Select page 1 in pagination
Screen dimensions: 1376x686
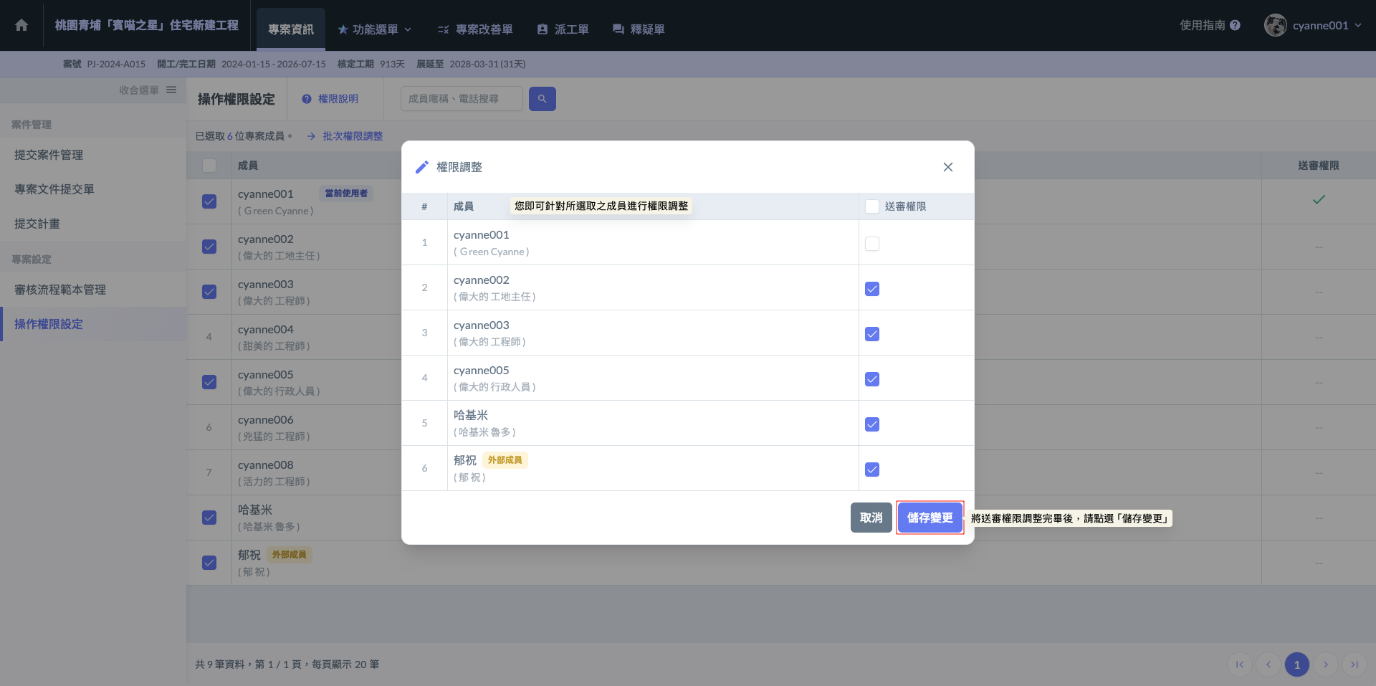pyautogui.click(x=1297, y=664)
